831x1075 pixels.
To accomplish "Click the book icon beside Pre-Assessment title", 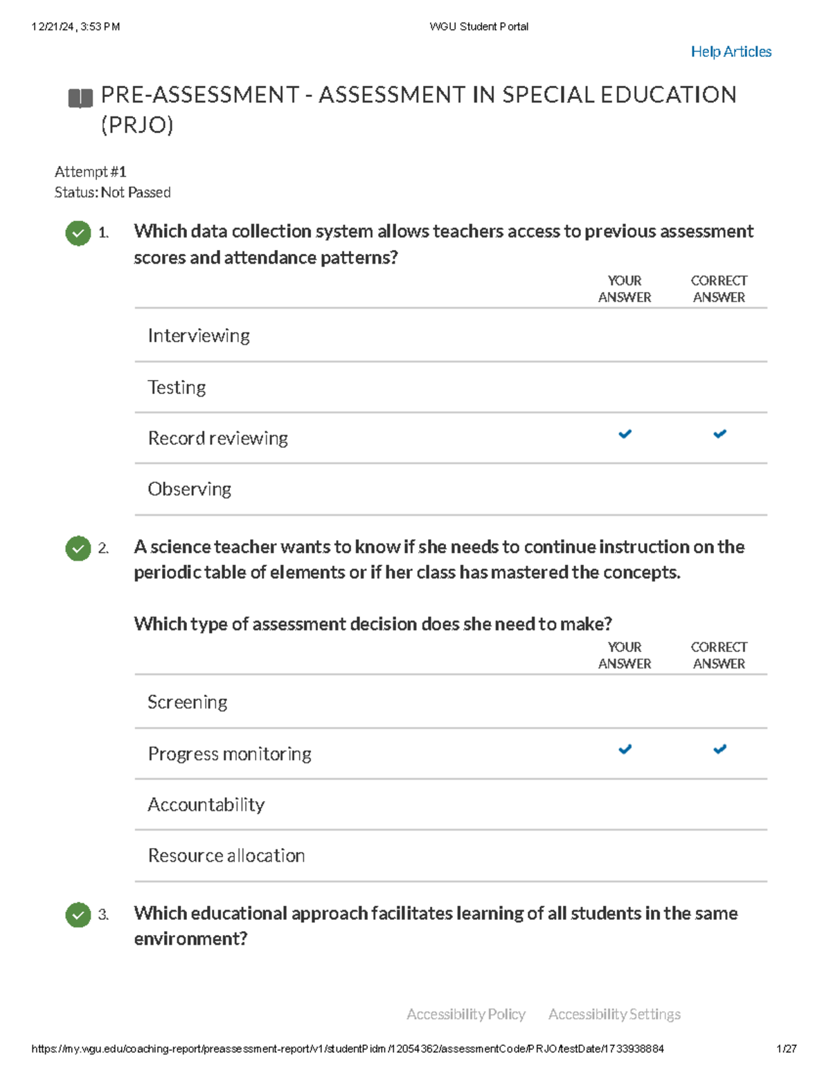I will [80, 98].
